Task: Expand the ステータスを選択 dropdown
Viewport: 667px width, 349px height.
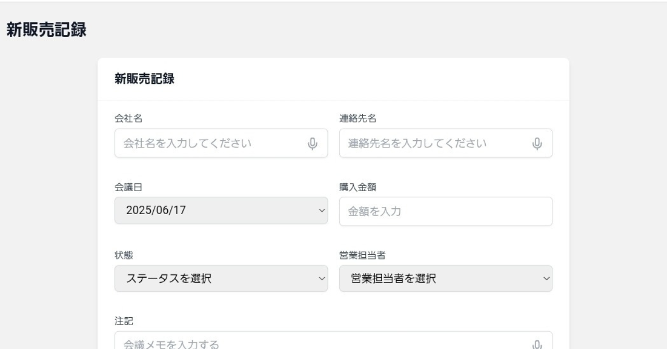Action: pos(221,279)
